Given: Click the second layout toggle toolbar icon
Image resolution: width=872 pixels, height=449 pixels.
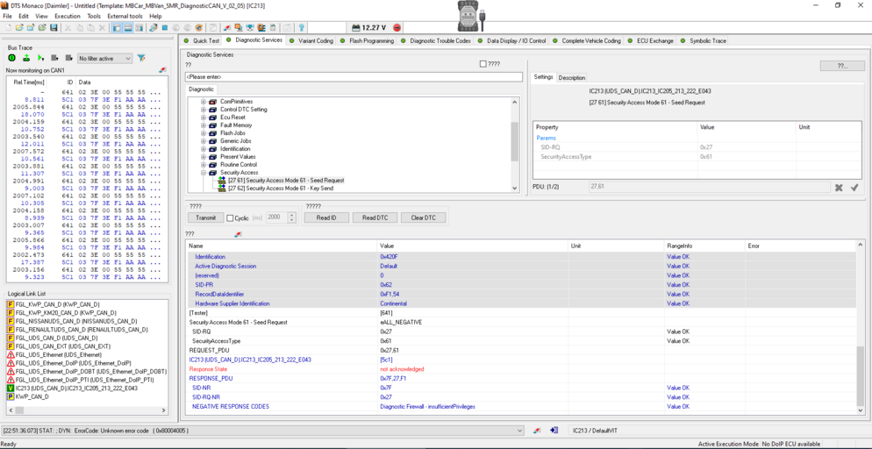Looking at the screenshot, I should pyautogui.click(x=128, y=27).
